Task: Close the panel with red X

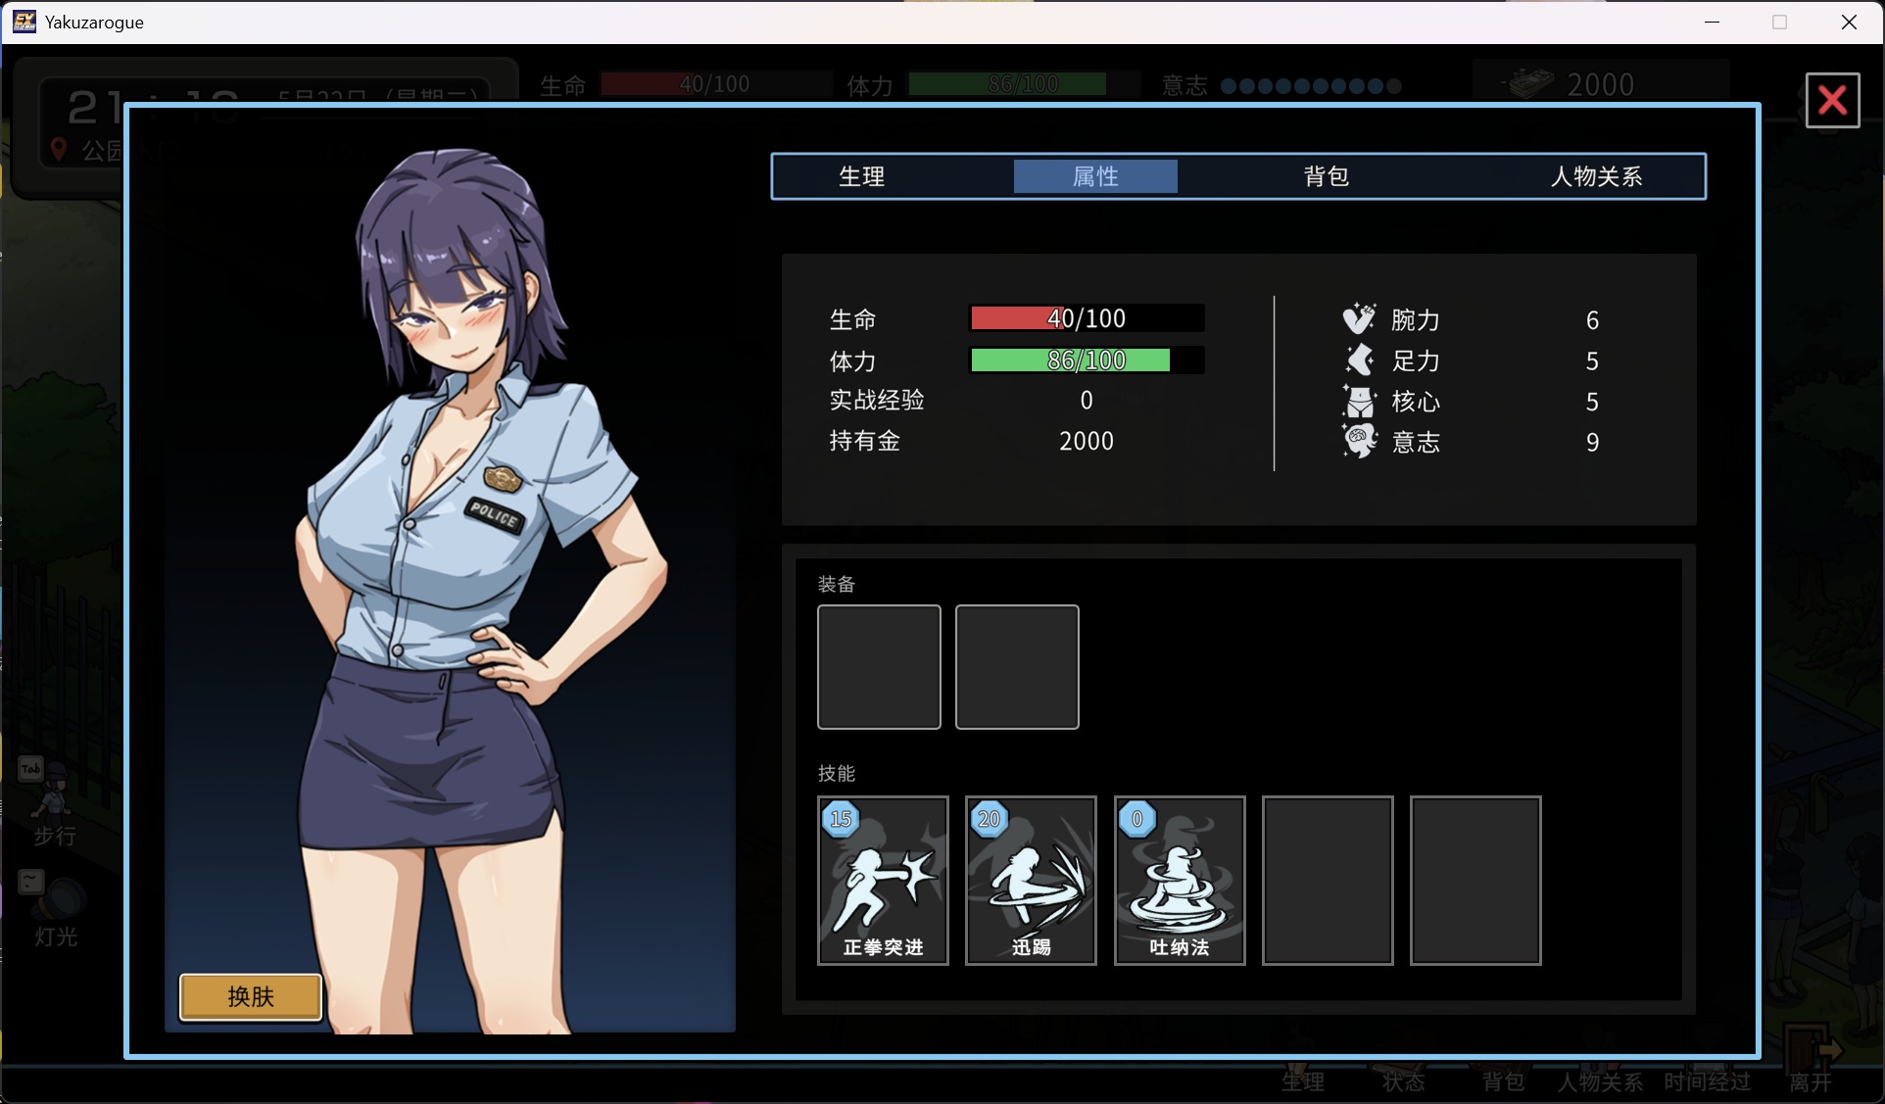Action: [x=1832, y=100]
